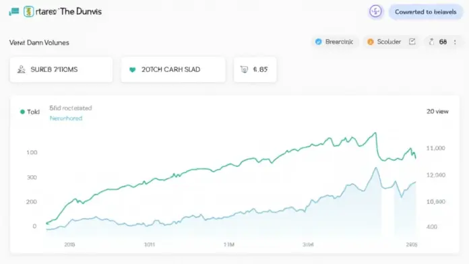Open the external link square icon
The image size is (469, 264).
(412, 42)
